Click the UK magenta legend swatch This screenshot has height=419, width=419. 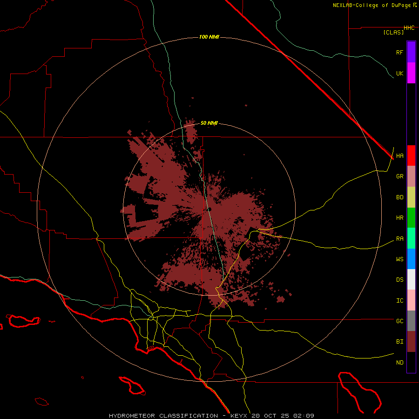coord(411,73)
